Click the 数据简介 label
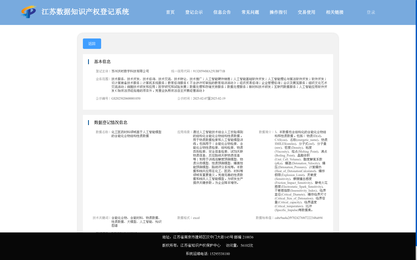 (x=267, y=132)
